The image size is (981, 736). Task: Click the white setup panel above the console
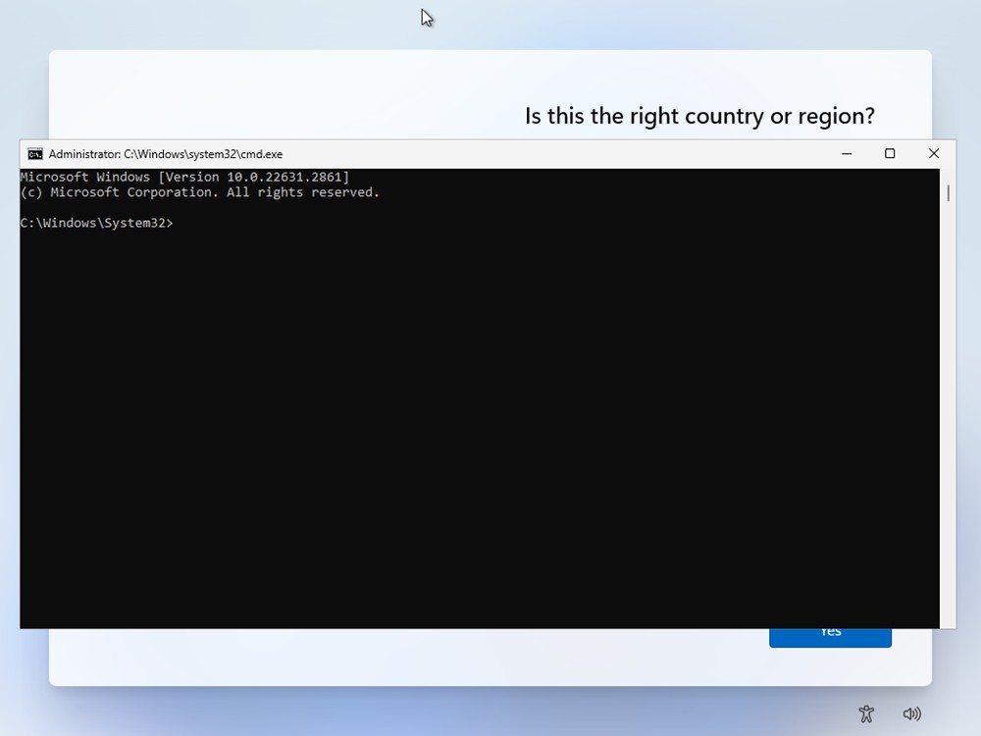(x=294, y=93)
